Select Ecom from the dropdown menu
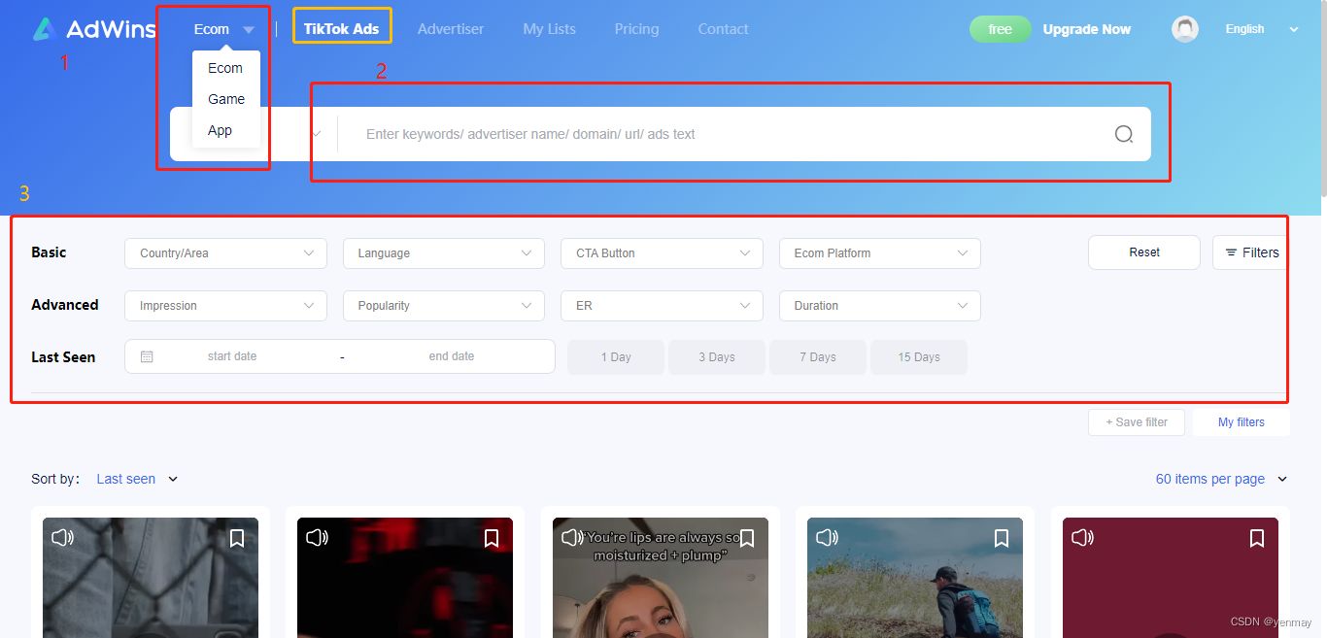The image size is (1327, 638). click(225, 68)
